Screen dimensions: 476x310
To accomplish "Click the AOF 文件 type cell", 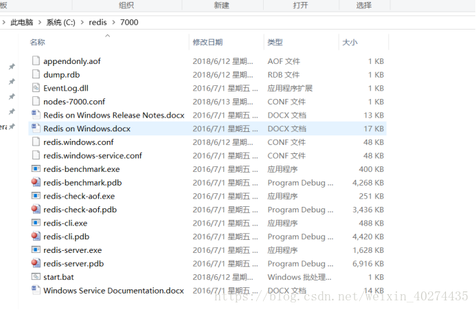I will [x=284, y=61].
